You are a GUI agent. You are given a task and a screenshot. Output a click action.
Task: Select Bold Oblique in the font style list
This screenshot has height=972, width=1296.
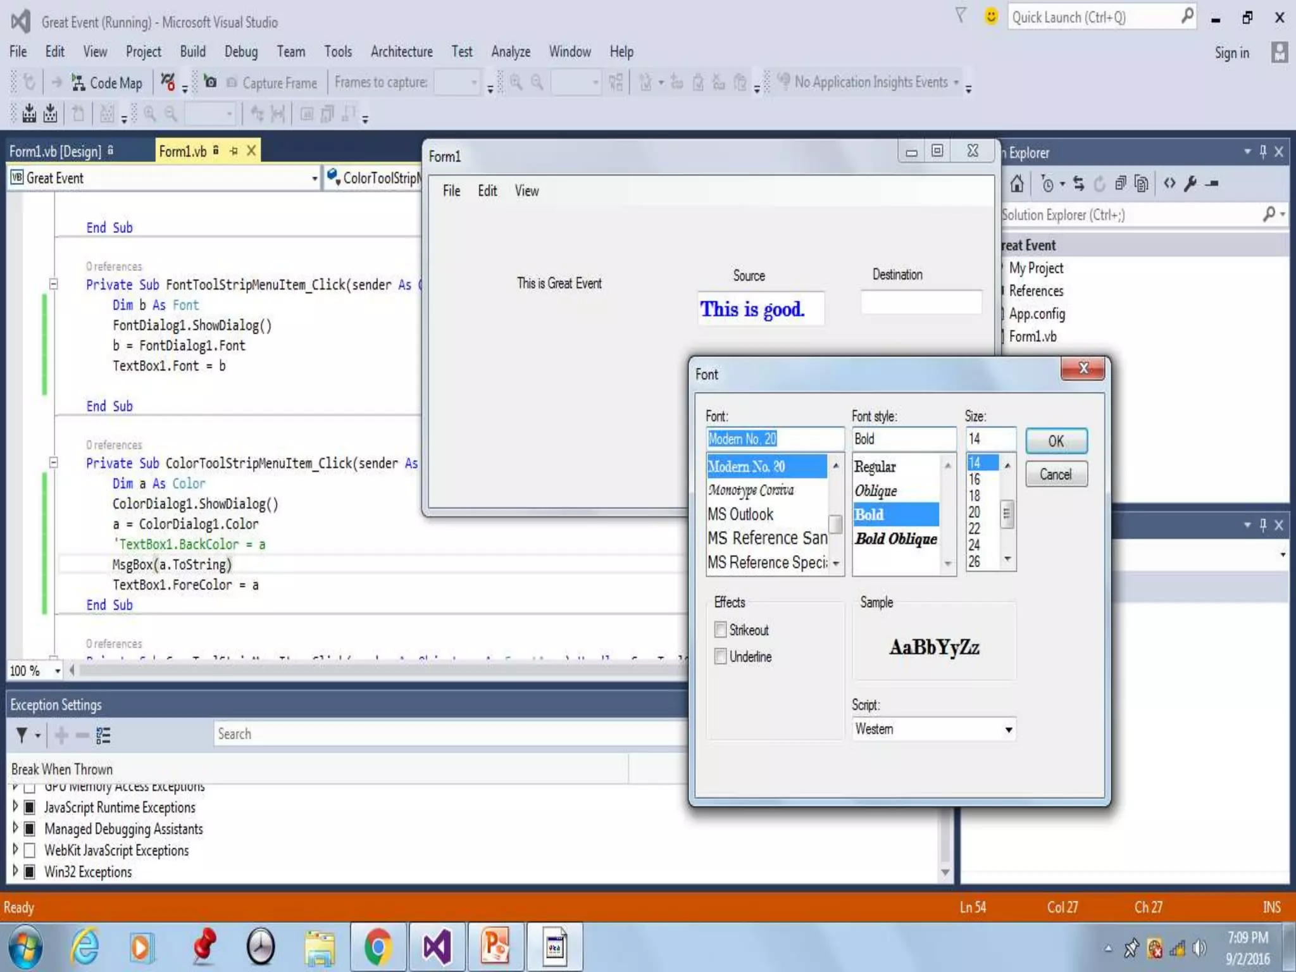tap(895, 539)
